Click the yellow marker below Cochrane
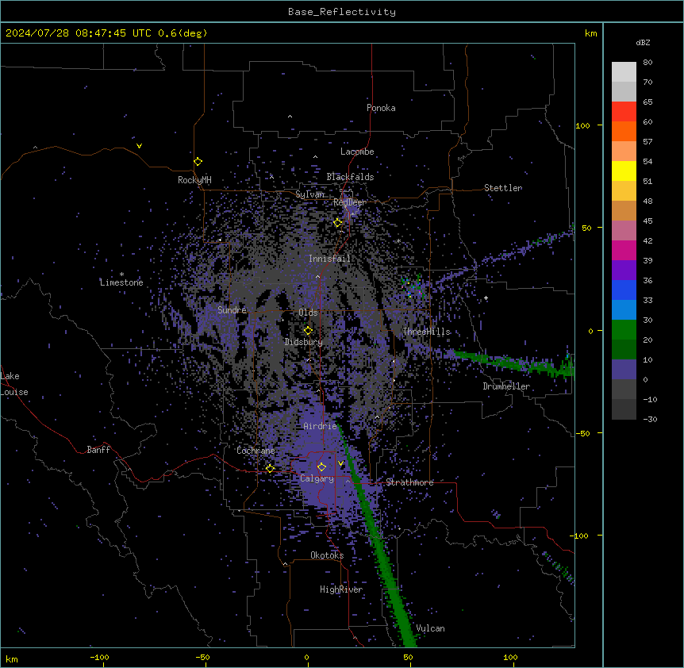684x668 pixels. [x=270, y=469]
